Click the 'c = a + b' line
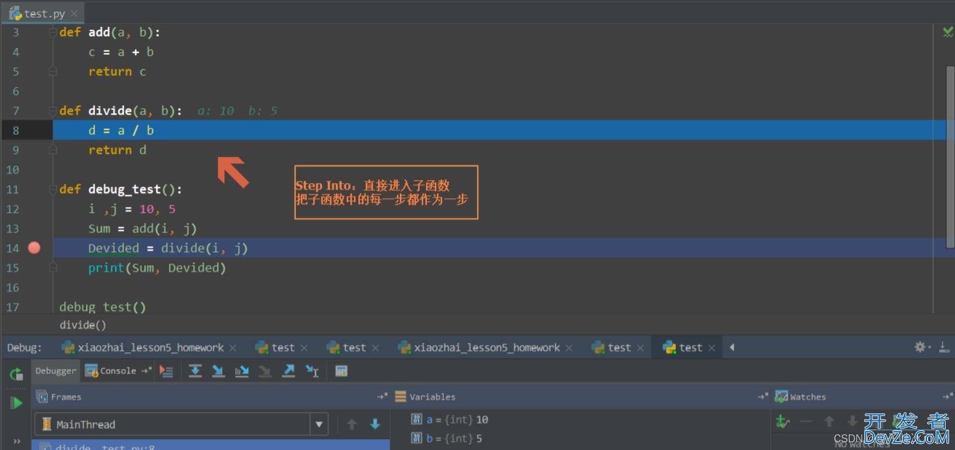 pos(121,52)
